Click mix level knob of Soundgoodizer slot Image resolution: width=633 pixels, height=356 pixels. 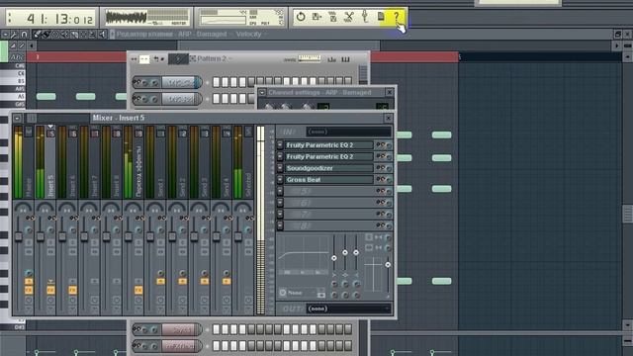click(389, 168)
